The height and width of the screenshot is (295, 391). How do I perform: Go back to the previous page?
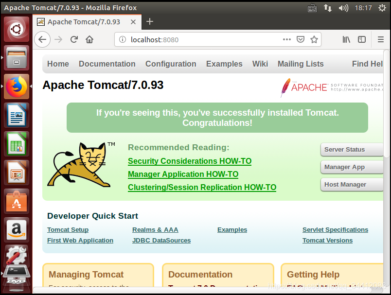point(42,39)
